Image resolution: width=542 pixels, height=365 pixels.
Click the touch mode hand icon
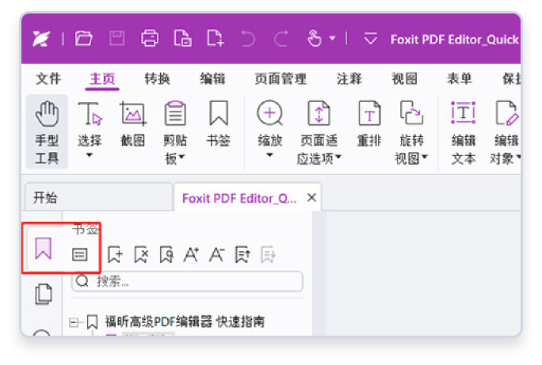click(x=315, y=38)
